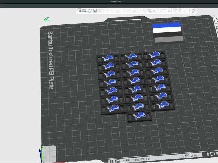Screen dimensions: 218x163
Task: Select the Measure ruler tool
Action: pyautogui.click(x=186, y=11)
